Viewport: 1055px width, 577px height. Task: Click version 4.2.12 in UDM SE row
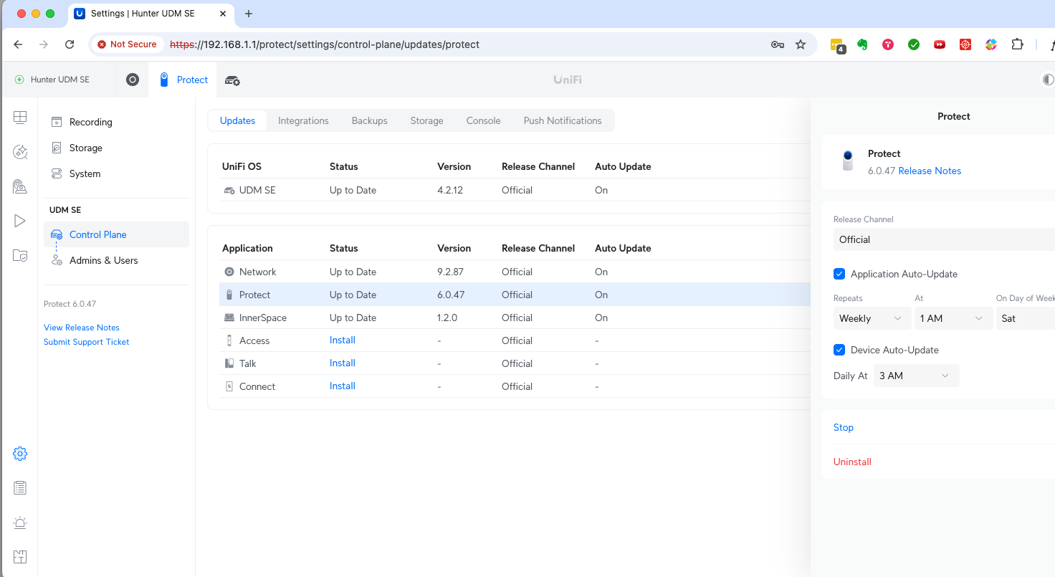pyautogui.click(x=450, y=190)
